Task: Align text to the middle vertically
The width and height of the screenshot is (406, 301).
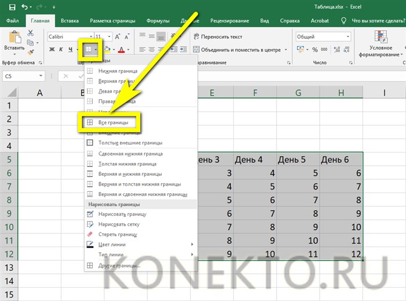Action: click(x=152, y=36)
